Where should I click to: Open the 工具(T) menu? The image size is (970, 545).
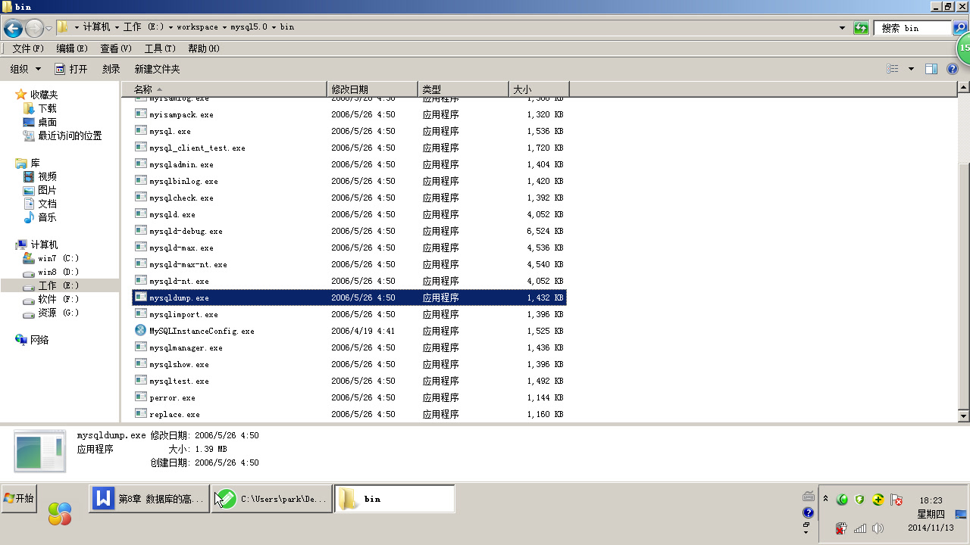[160, 48]
